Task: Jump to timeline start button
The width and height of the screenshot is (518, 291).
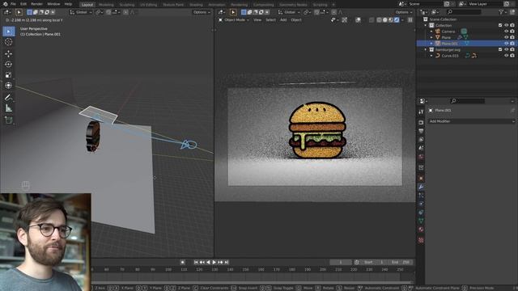Action: [196, 262]
